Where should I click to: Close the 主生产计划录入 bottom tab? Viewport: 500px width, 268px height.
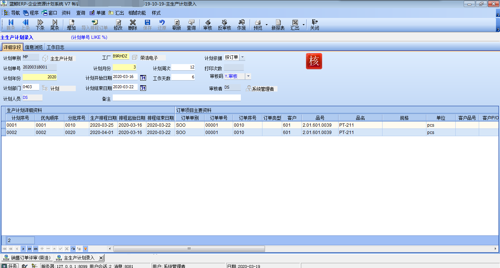point(101,258)
